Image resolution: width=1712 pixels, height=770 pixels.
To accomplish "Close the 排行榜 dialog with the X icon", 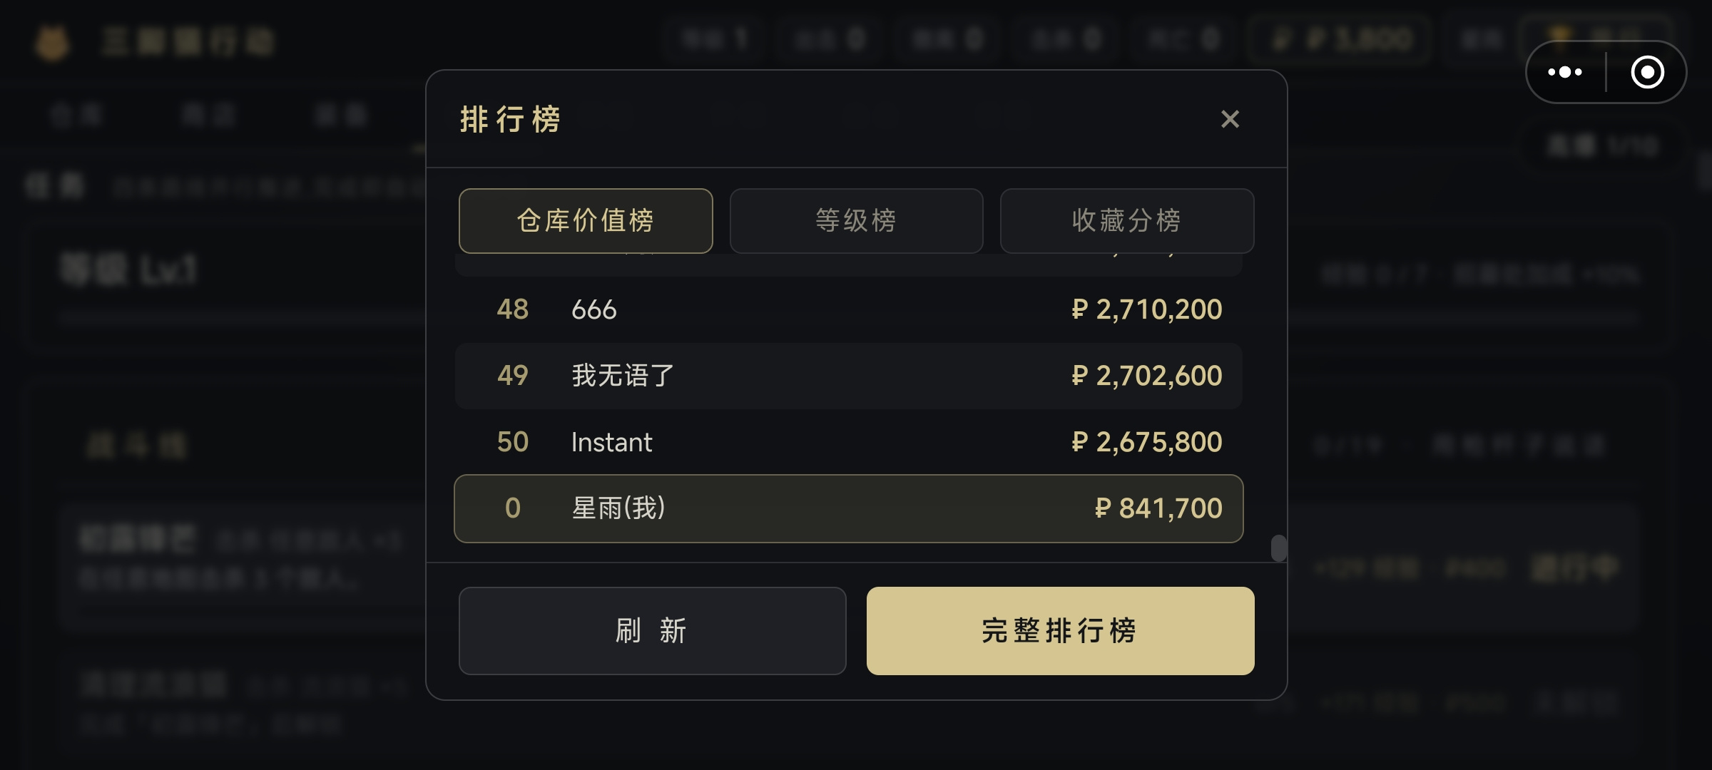I will point(1230,119).
